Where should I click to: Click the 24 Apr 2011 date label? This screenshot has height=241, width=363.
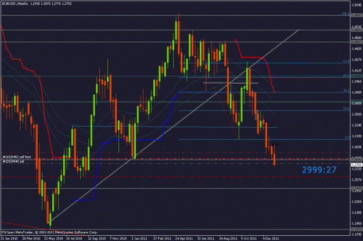(184, 238)
